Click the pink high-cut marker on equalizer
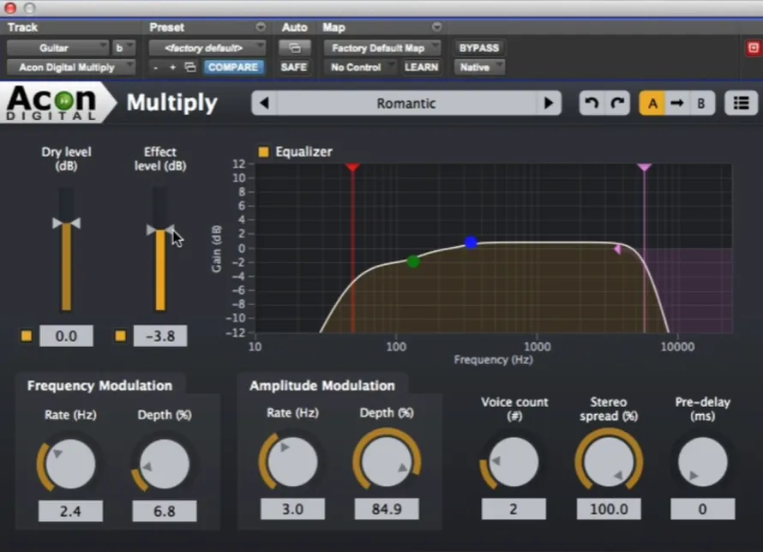 [645, 168]
